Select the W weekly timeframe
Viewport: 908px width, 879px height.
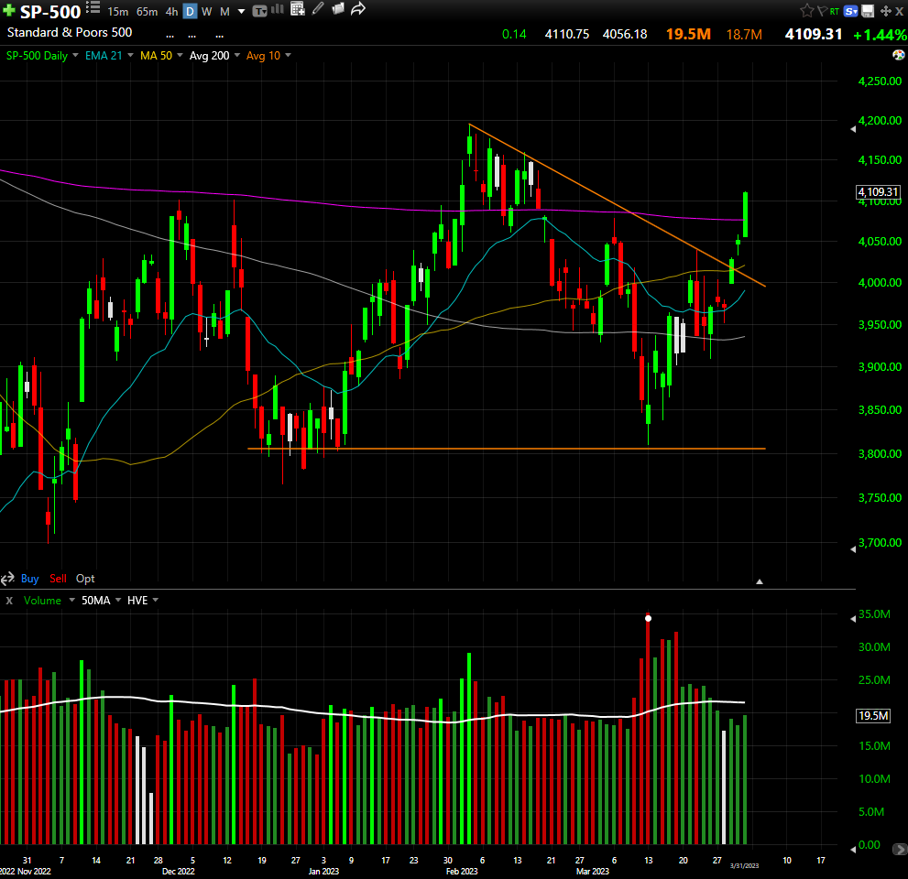pos(207,12)
